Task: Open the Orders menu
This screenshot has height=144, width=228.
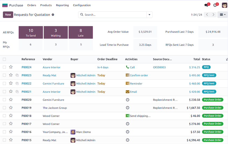Action: click(31, 5)
